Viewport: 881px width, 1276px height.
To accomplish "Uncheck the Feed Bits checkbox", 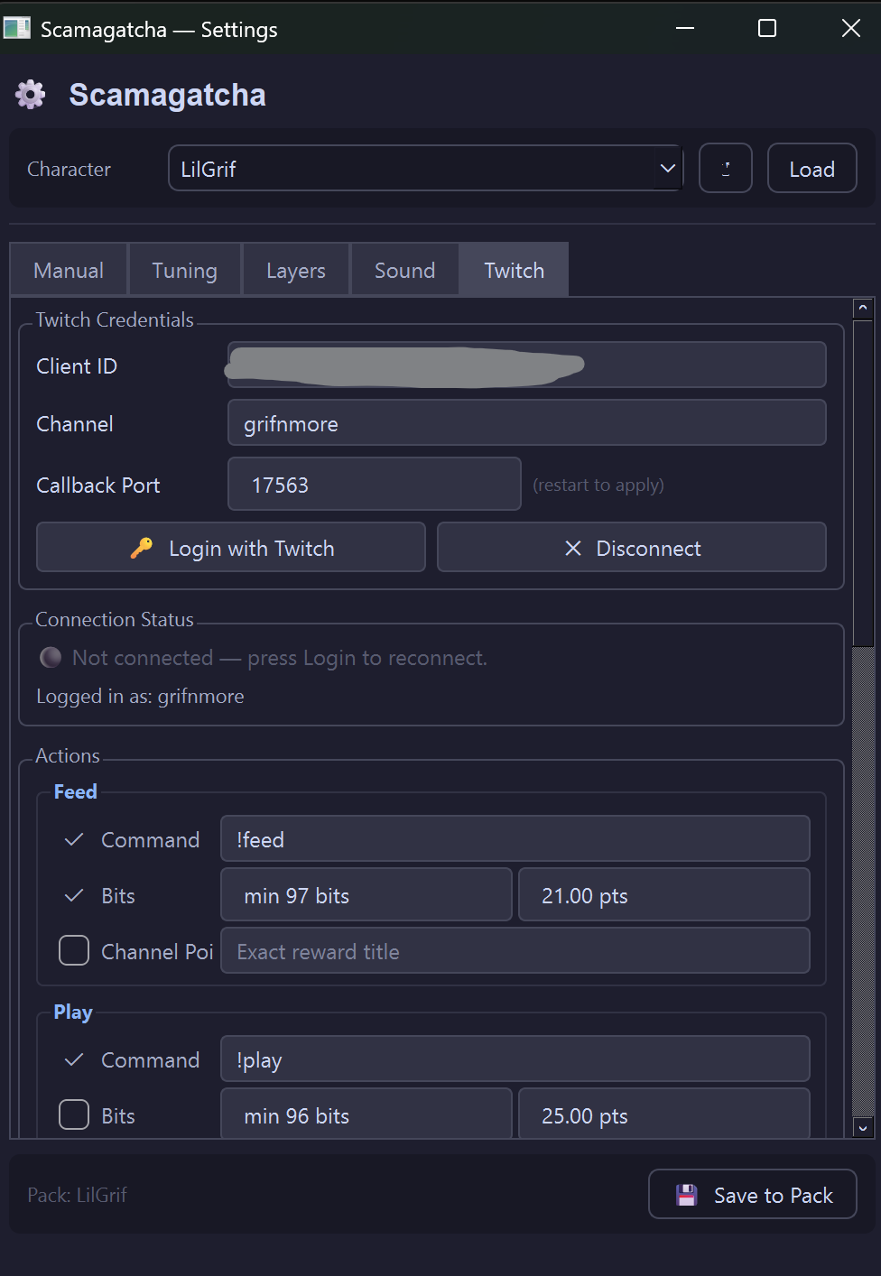I will 74,895.
